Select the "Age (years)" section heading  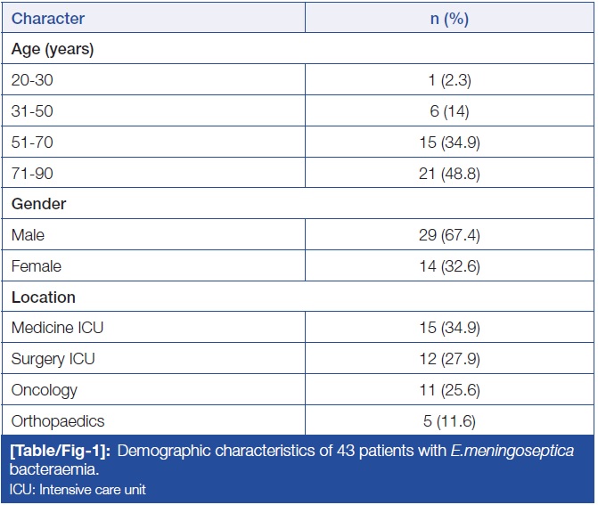click(53, 50)
